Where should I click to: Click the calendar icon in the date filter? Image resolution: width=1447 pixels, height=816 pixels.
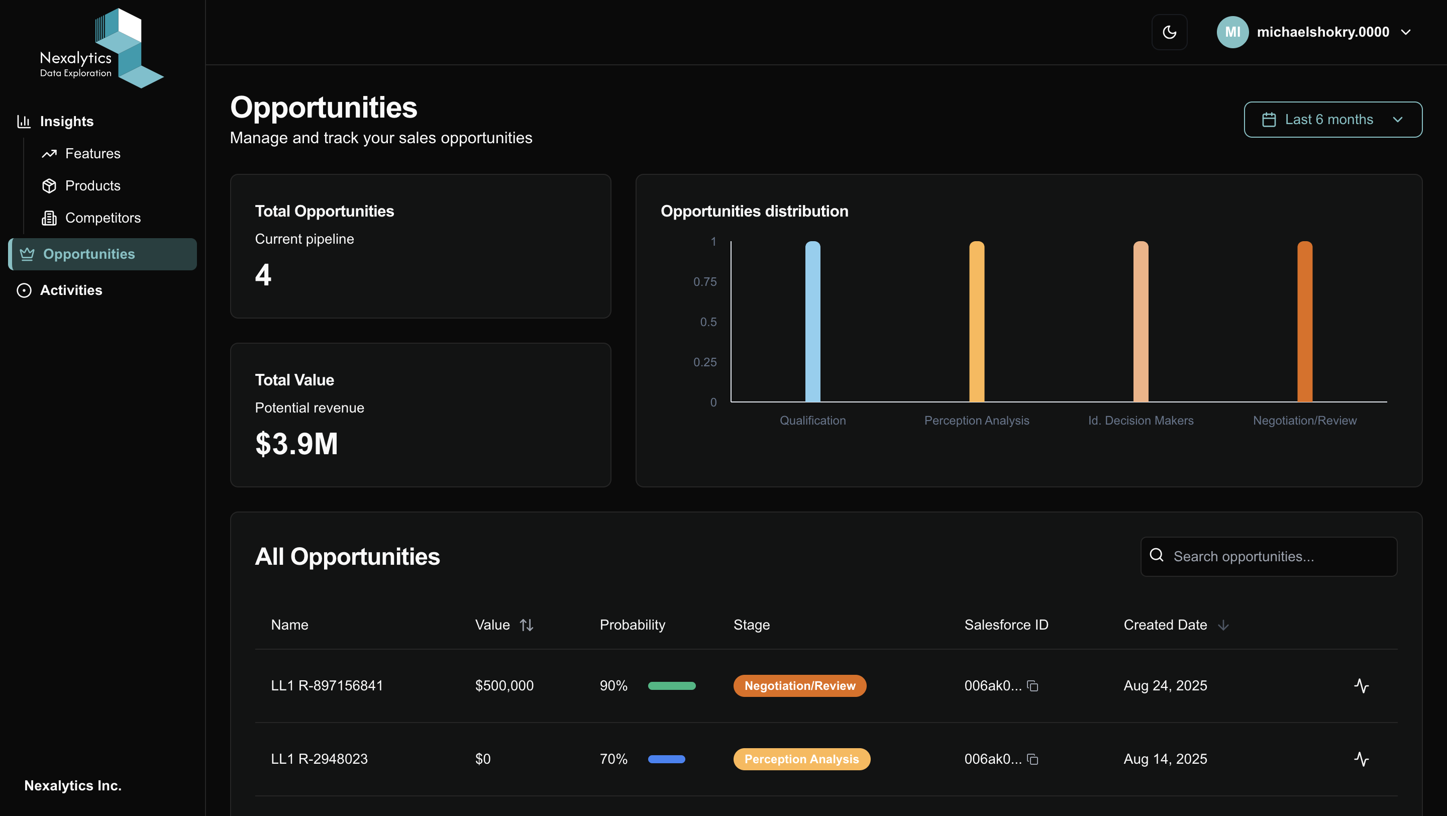click(1269, 119)
